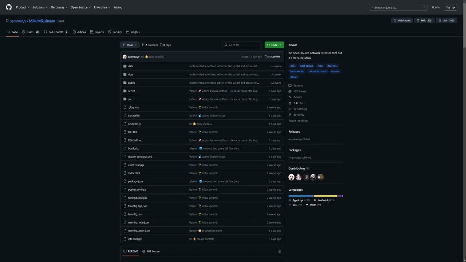
Task: Click the Star icon
Action: coord(440,20)
